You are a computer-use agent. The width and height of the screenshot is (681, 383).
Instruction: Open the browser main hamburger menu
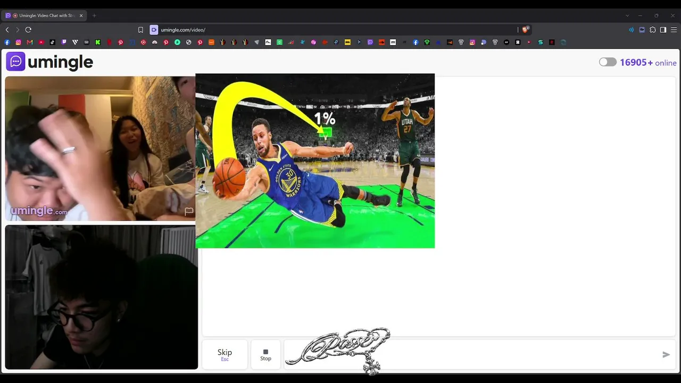point(674,30)
